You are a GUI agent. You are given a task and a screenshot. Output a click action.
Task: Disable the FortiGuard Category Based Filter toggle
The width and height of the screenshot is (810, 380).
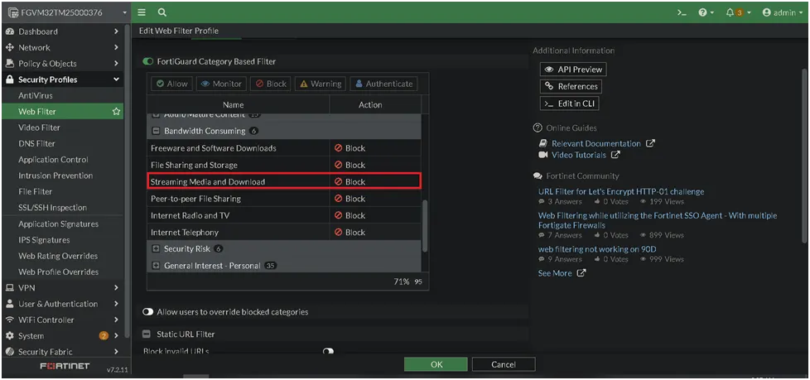point(148,61)
